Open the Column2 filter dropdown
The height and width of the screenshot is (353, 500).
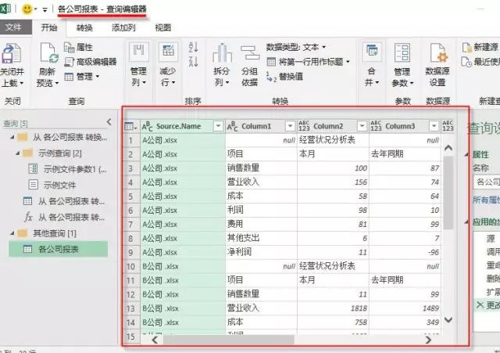click(x=362, y=126)
